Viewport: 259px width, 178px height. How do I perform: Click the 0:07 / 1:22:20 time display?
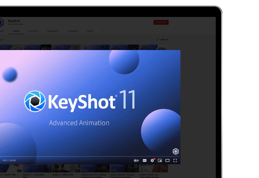[x=9, y=161]
